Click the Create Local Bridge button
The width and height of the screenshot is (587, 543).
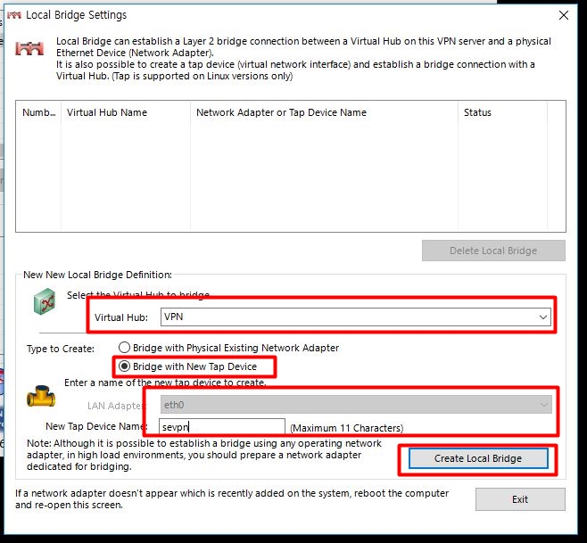(478, 458)
